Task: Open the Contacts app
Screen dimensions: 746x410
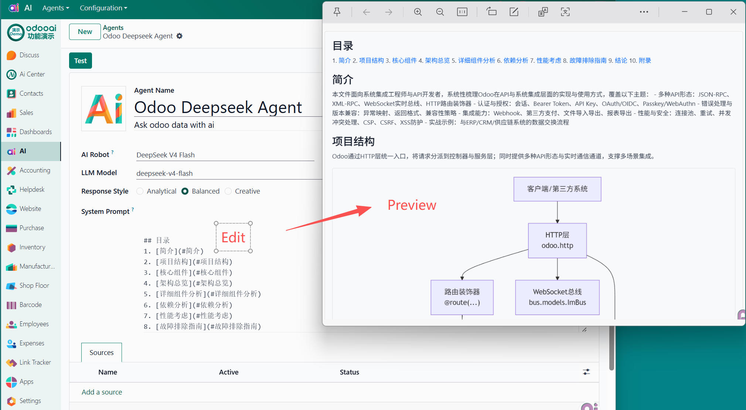Action: point(31,93)
